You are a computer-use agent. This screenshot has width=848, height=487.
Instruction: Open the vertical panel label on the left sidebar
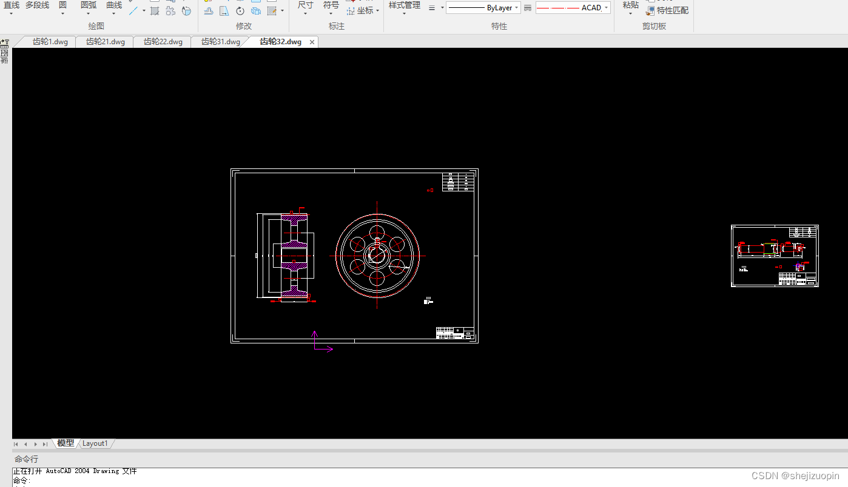tap(4, 58)
